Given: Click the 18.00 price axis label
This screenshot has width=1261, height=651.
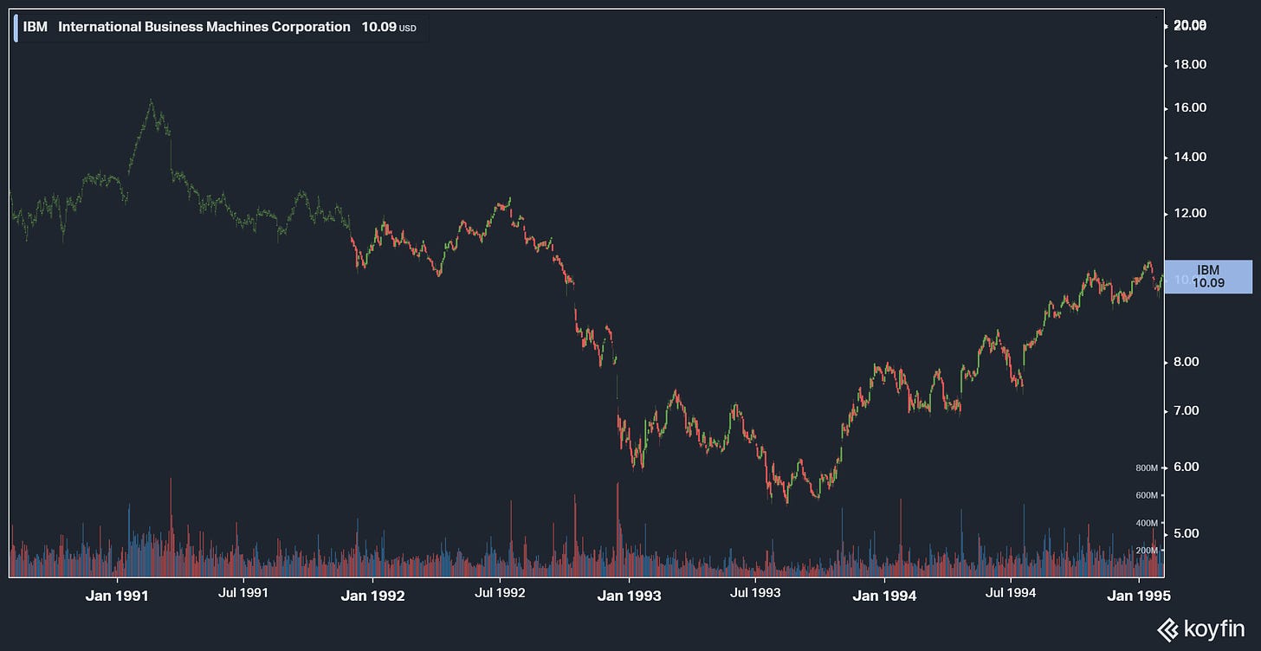Looking at the screenshot, I should pyautogui.click(x=1190, y=65).
